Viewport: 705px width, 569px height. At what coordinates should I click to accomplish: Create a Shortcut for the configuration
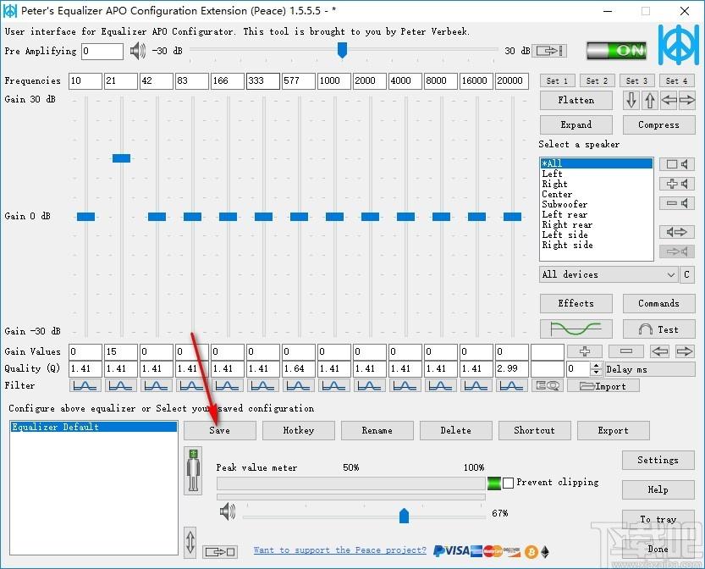tap(535, 430)
